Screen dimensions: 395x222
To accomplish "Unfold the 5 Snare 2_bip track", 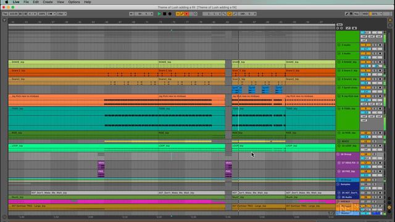I will (x=339, y=71).
